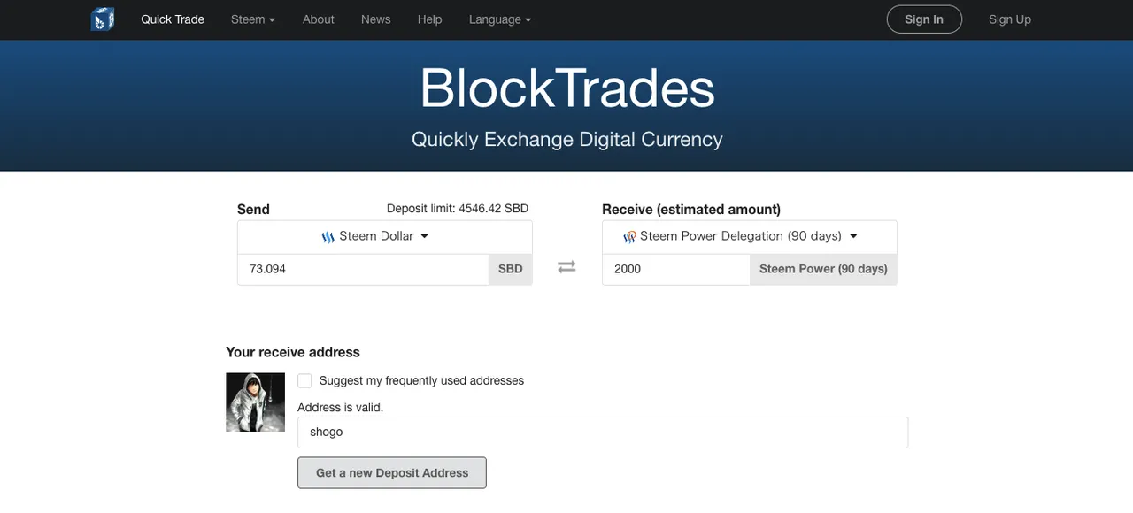
Task: Click the Sign Up link
Action: [1010, 19]
